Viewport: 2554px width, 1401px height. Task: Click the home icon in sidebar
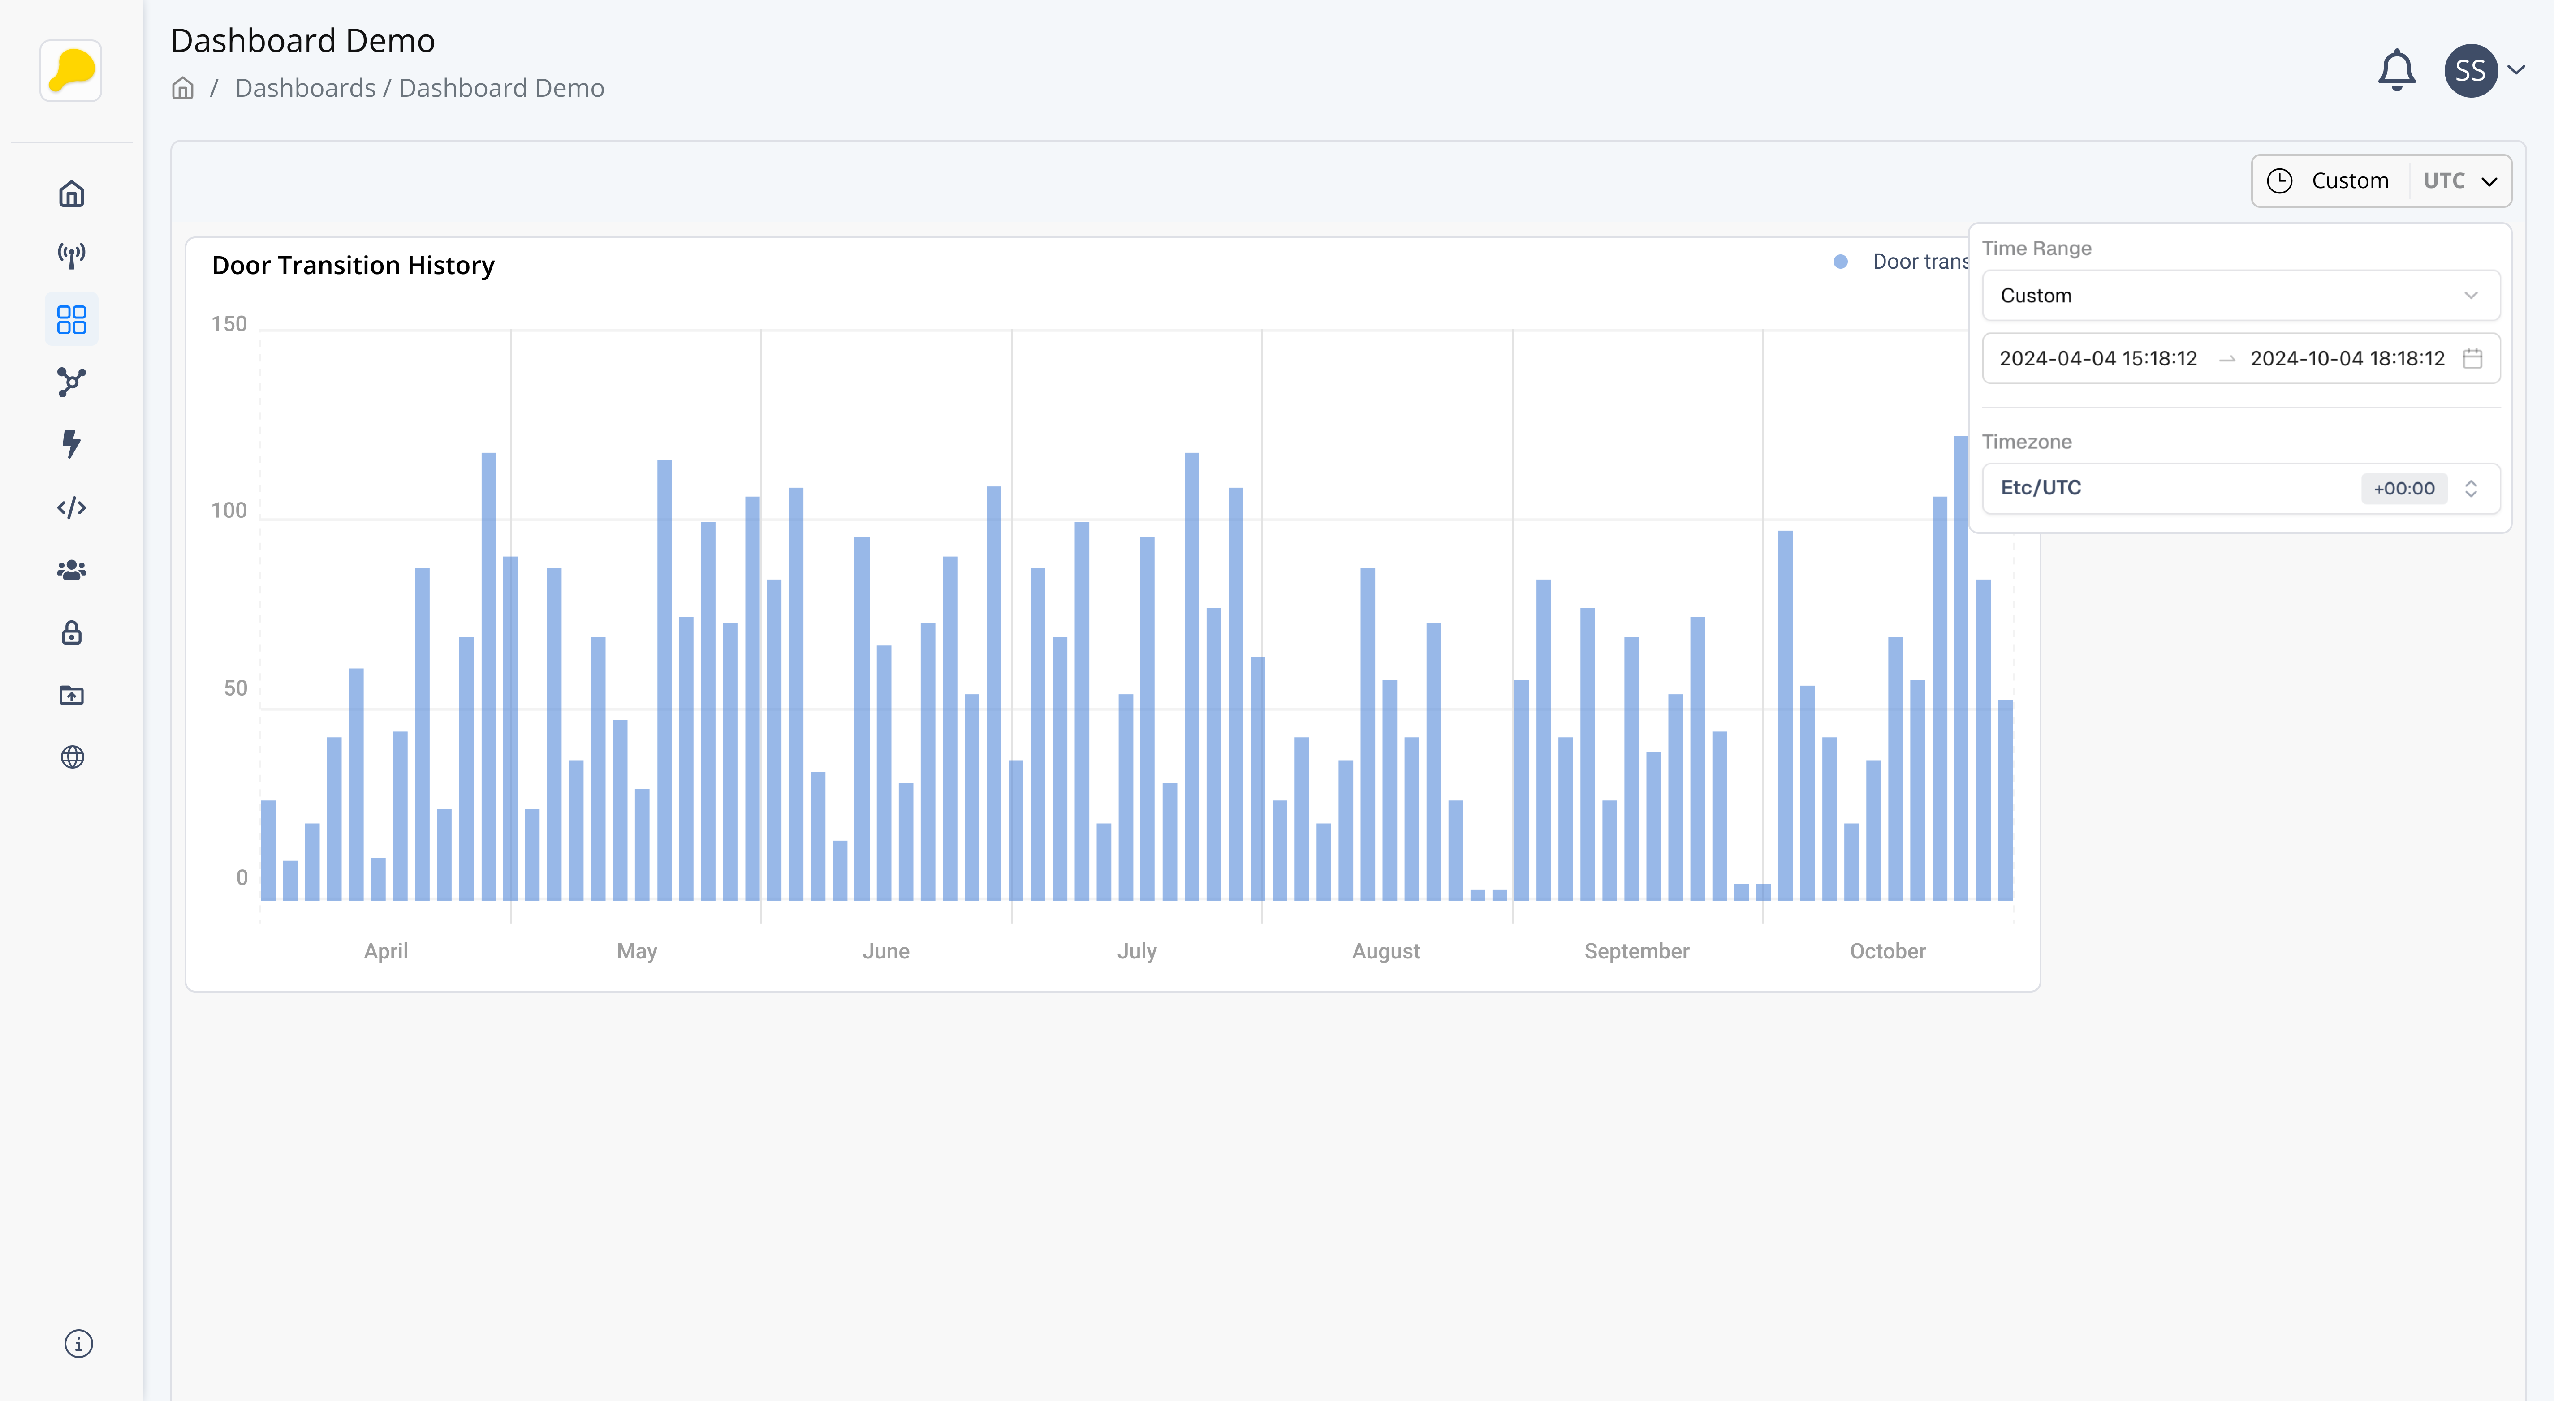pos(71,194)
